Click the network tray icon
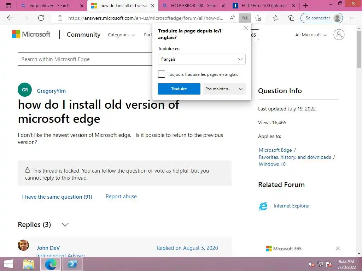 (320, 264)
